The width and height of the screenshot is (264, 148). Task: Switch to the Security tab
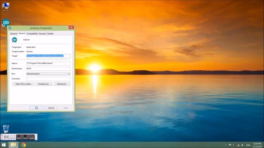(42, 34)
